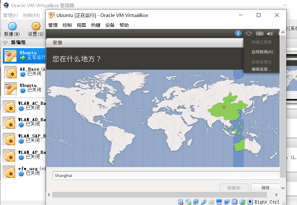The image size is (297, 205).
Task: Open the 控制 menu in VM window
Action: point(67,25)
